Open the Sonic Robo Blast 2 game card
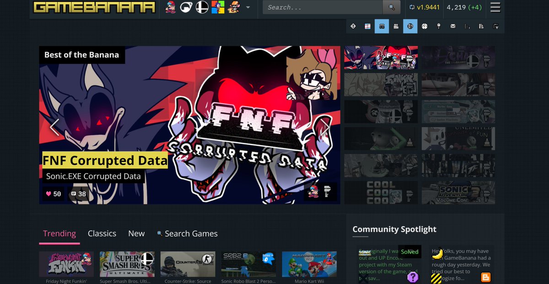The image size is (549, 284). pyautogui.click(x=248, y=267)
